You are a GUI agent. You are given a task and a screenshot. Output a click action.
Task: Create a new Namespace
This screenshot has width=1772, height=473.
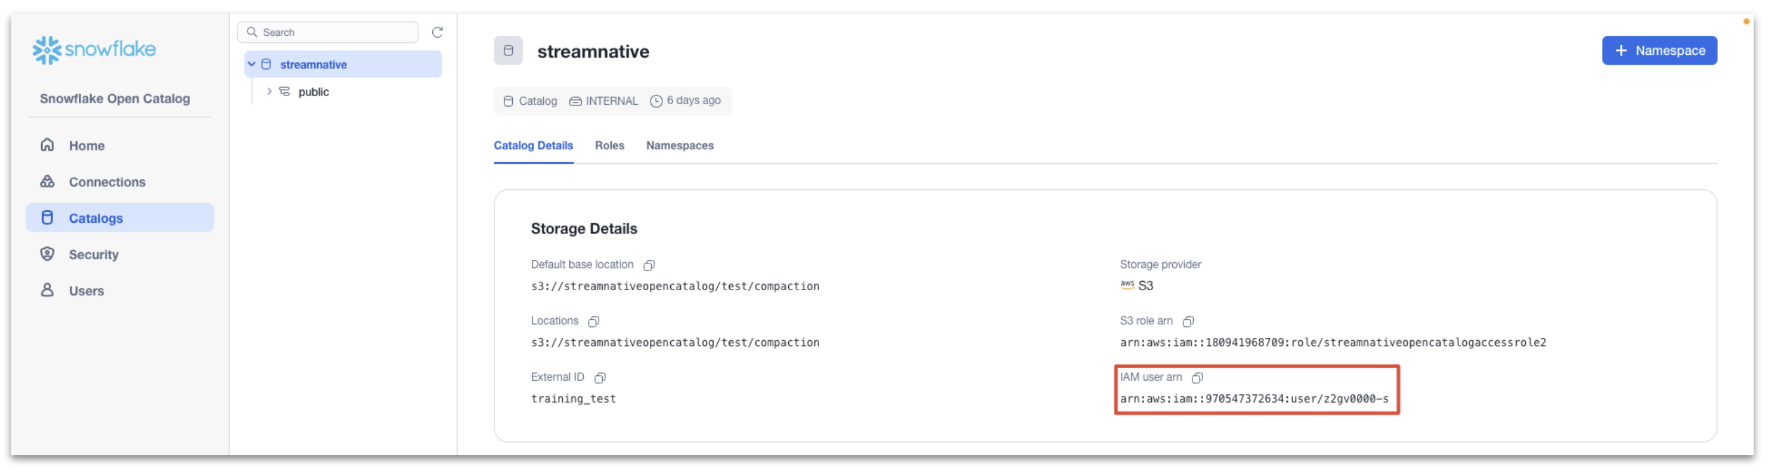pos(1659,50)
